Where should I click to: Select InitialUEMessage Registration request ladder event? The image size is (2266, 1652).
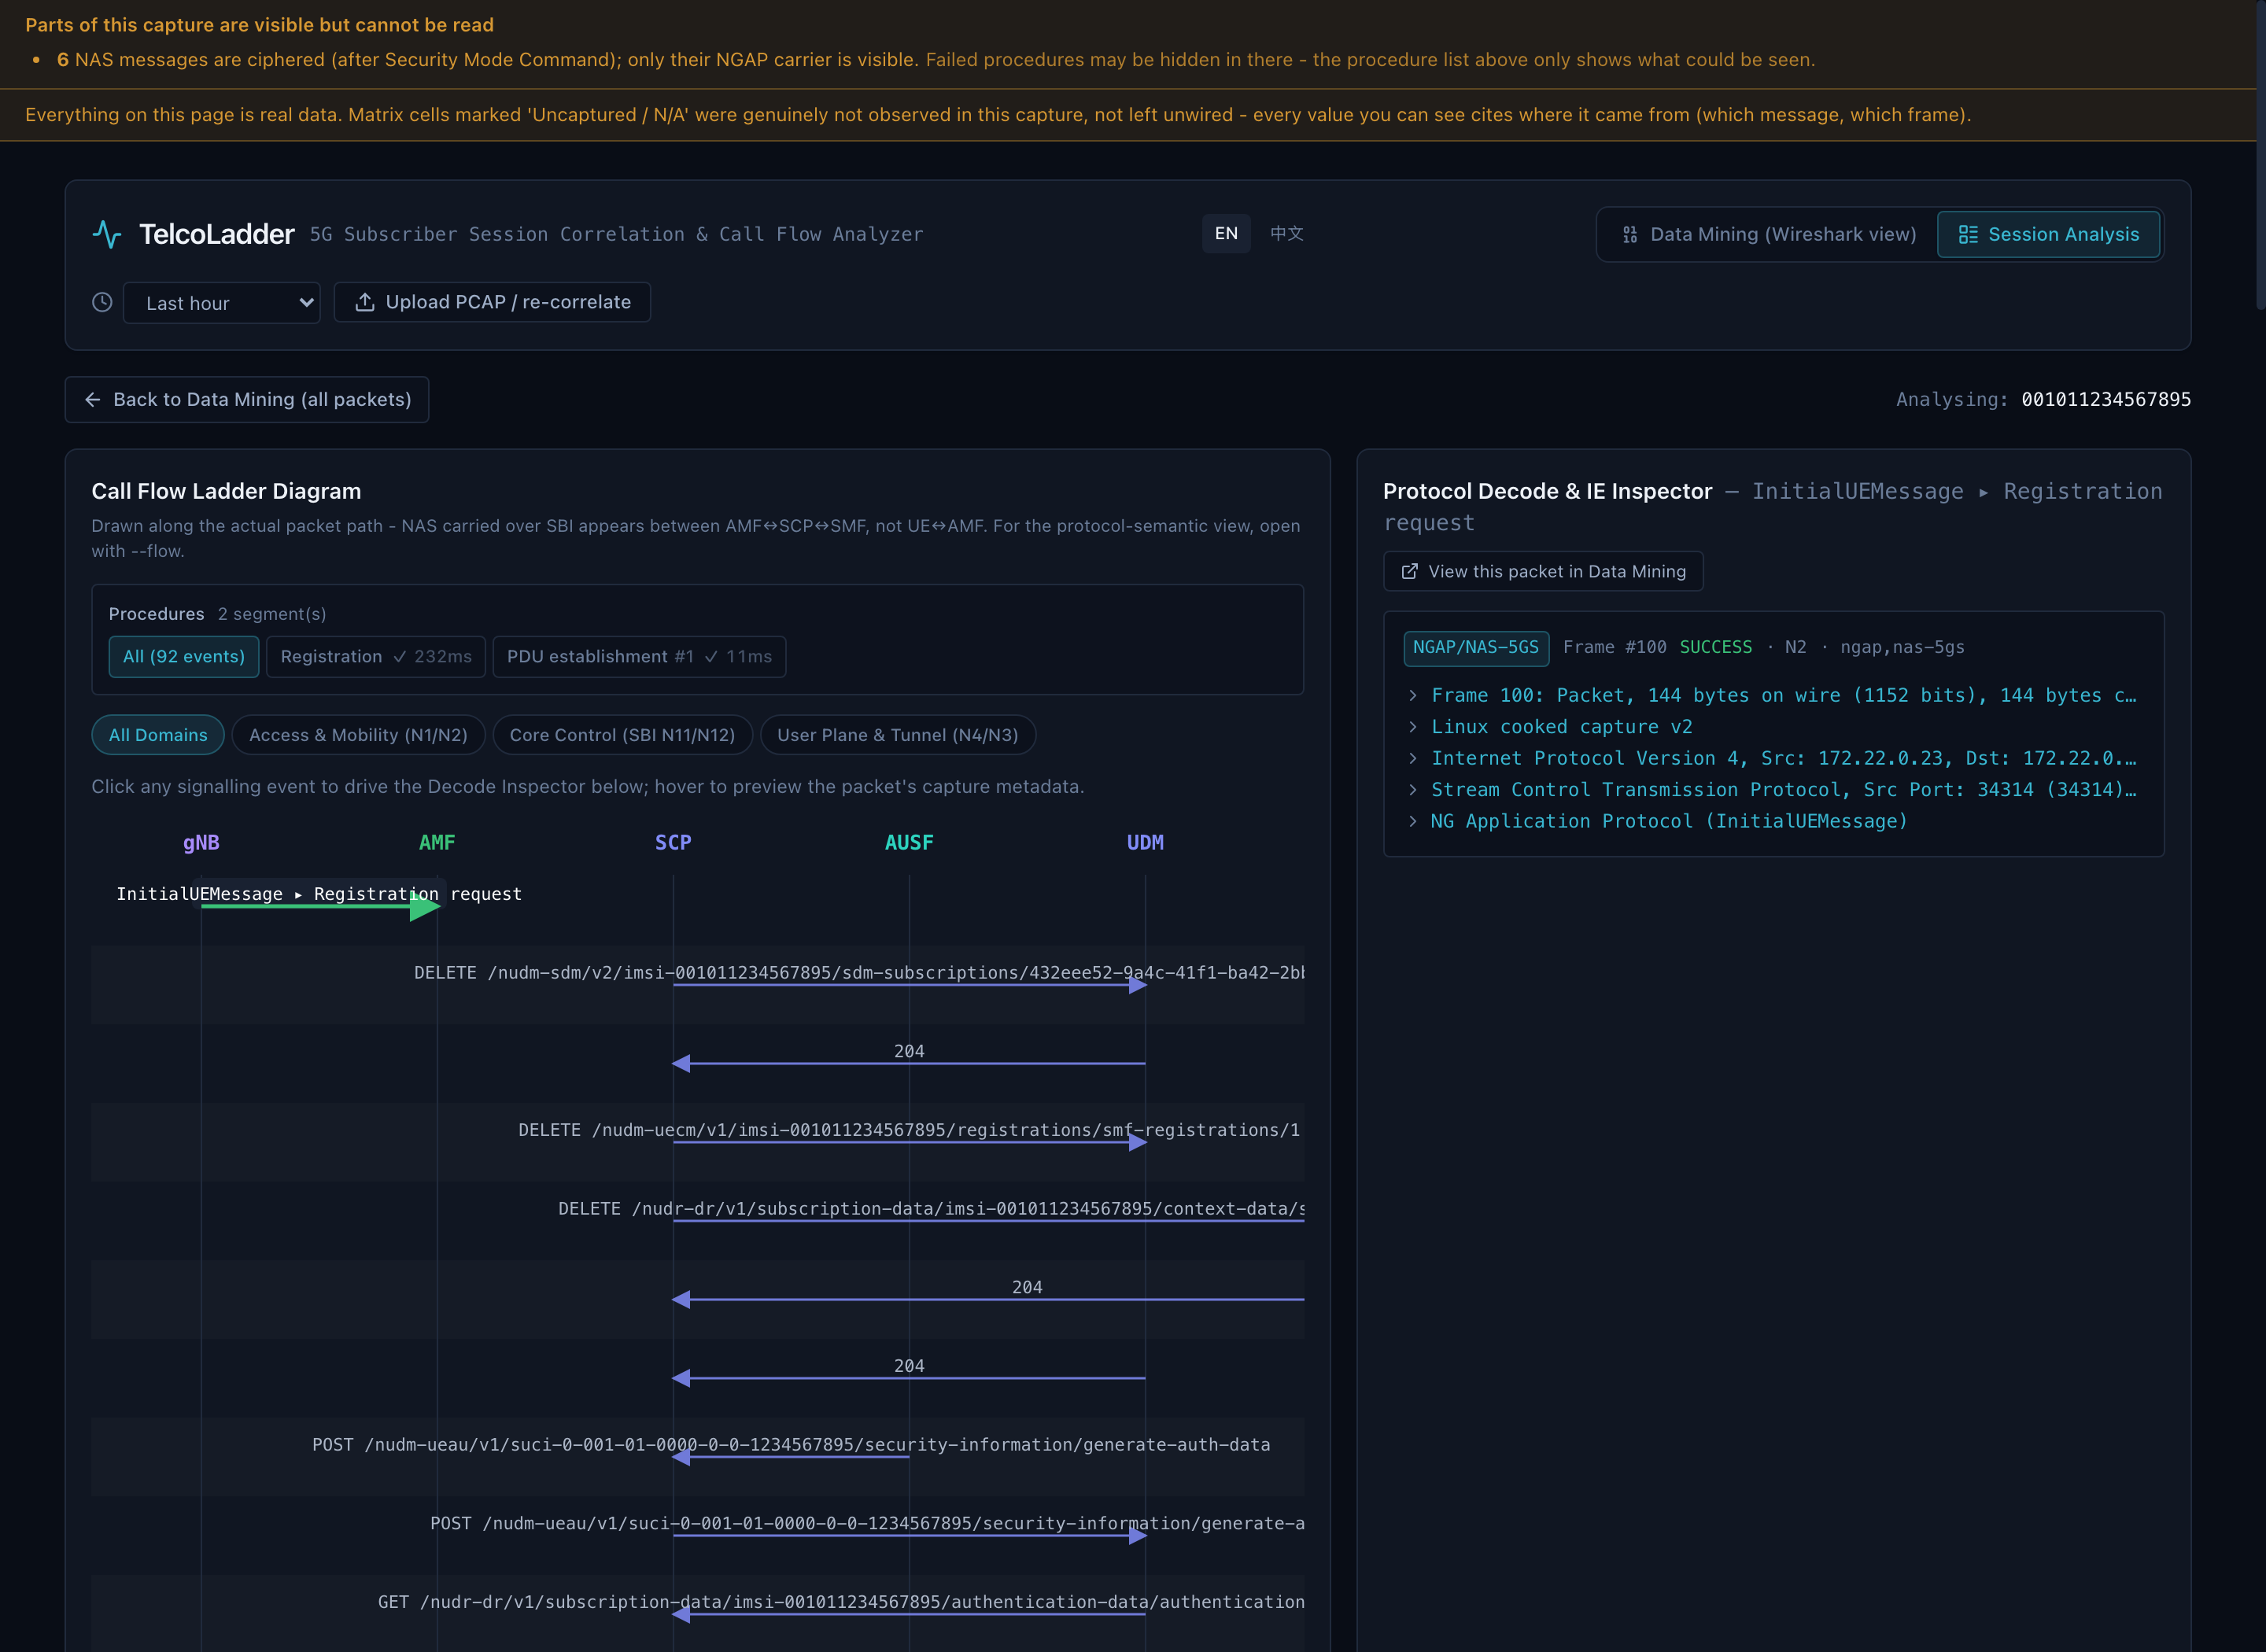point(319,898)
